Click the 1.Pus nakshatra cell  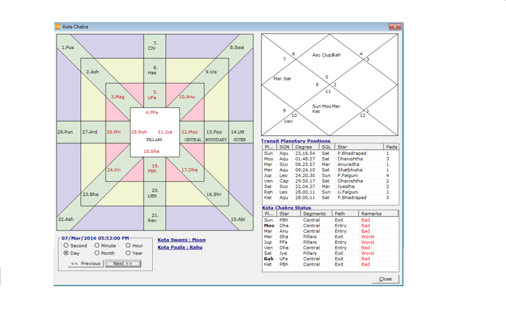[68, 47]
